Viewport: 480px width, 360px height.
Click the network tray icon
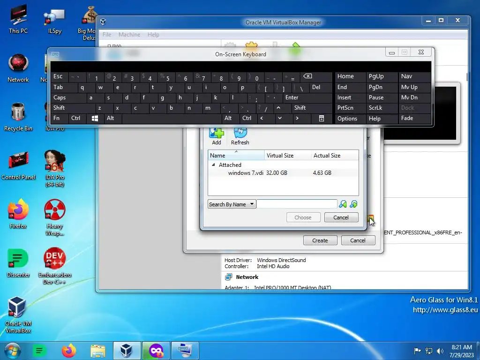click(429, 351)
